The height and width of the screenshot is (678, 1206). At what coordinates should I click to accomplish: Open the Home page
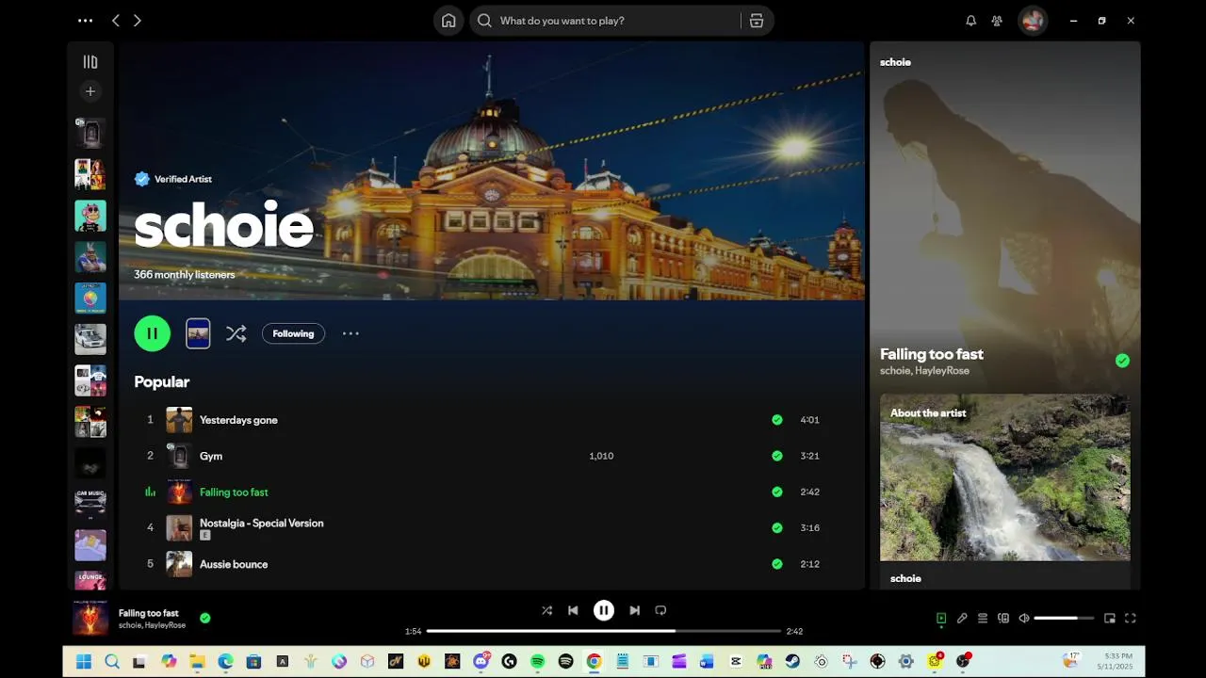point(448,21)
